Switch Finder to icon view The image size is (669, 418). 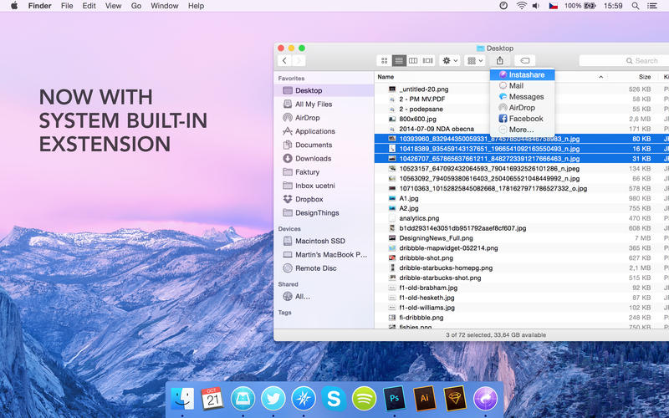coord(385,61)
